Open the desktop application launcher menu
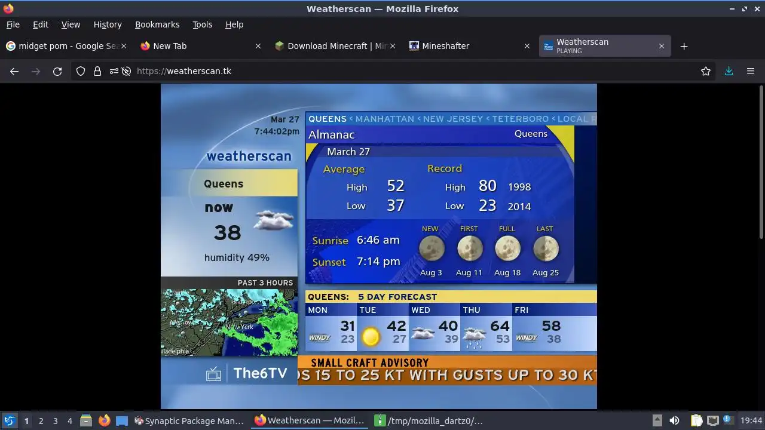 pyautogui.click(x=9, y=420)
